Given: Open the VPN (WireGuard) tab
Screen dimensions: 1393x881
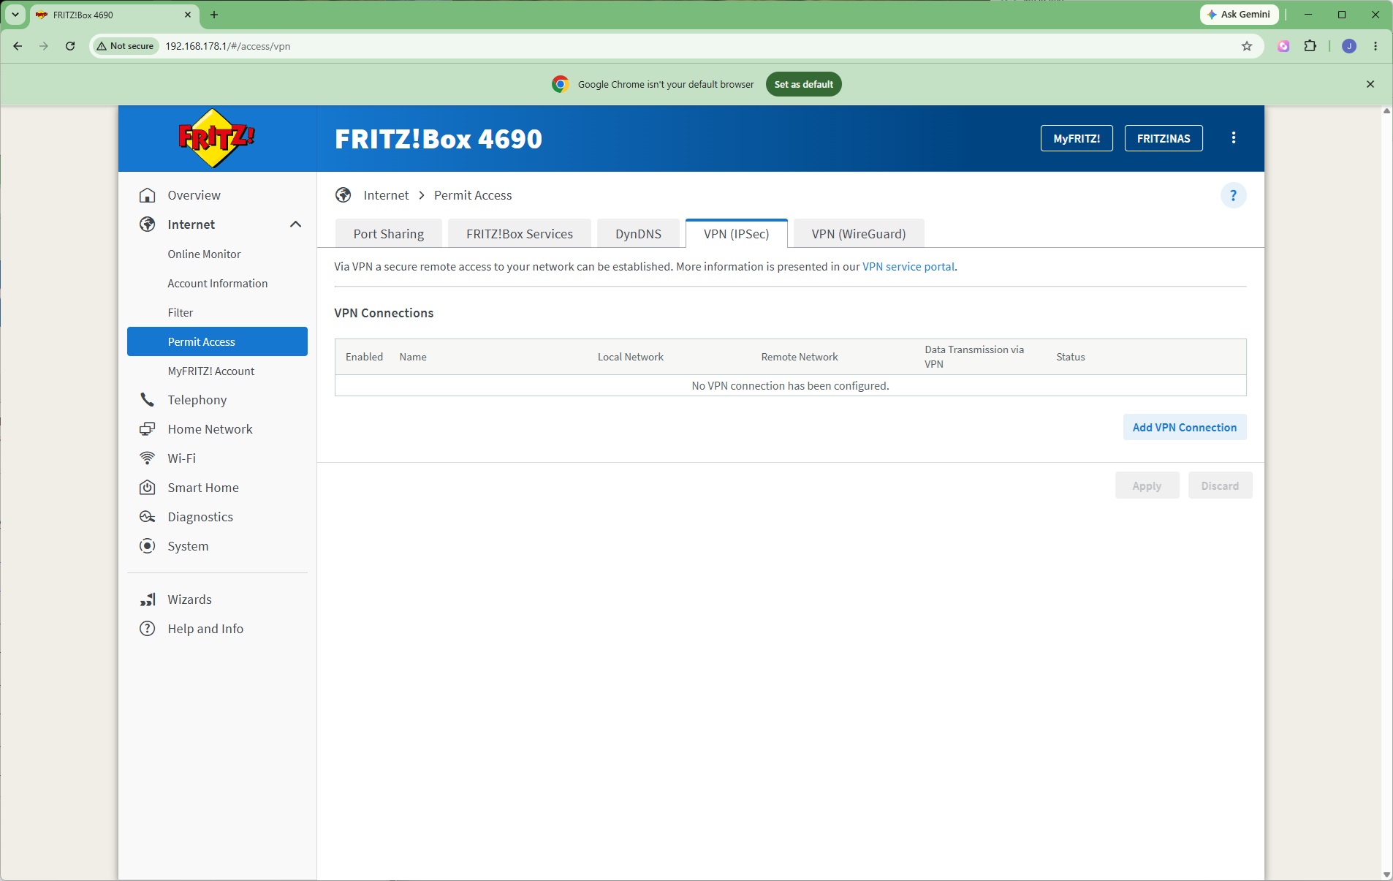Looking at the screenshot, I should click(x=859, y=234).
